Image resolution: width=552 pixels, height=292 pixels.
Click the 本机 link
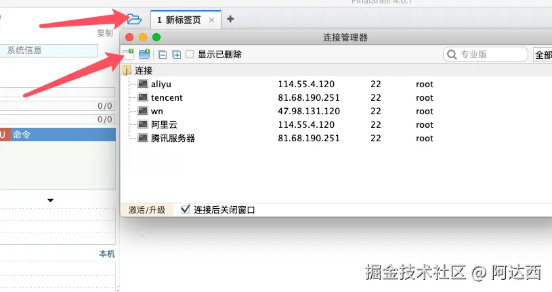point(107,253)
